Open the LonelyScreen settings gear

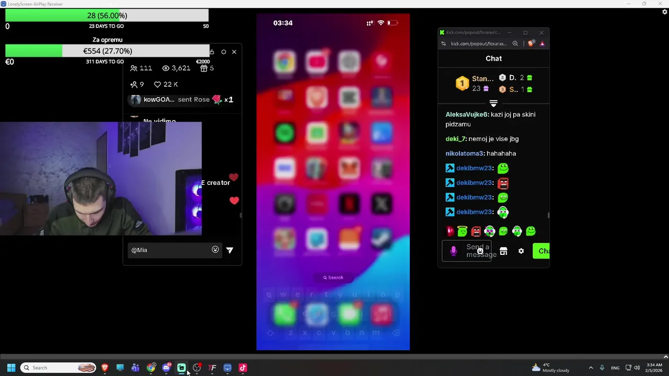(664, 11)
